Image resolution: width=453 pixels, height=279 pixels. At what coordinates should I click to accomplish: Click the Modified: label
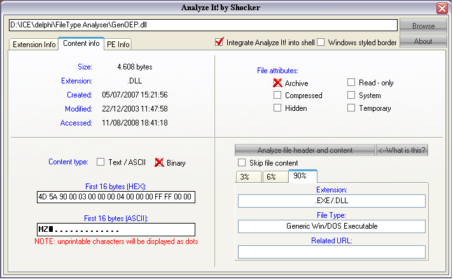pos(78,109)
